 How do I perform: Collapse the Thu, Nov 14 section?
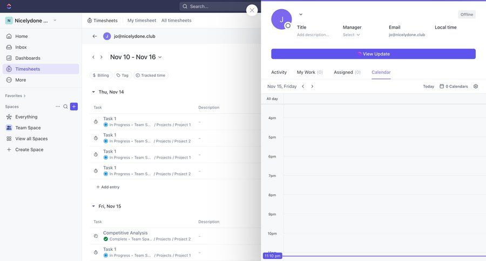93,92
